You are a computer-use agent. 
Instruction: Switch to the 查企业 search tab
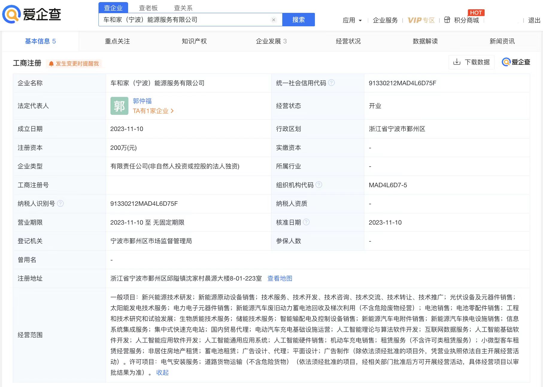click(113, 8)
